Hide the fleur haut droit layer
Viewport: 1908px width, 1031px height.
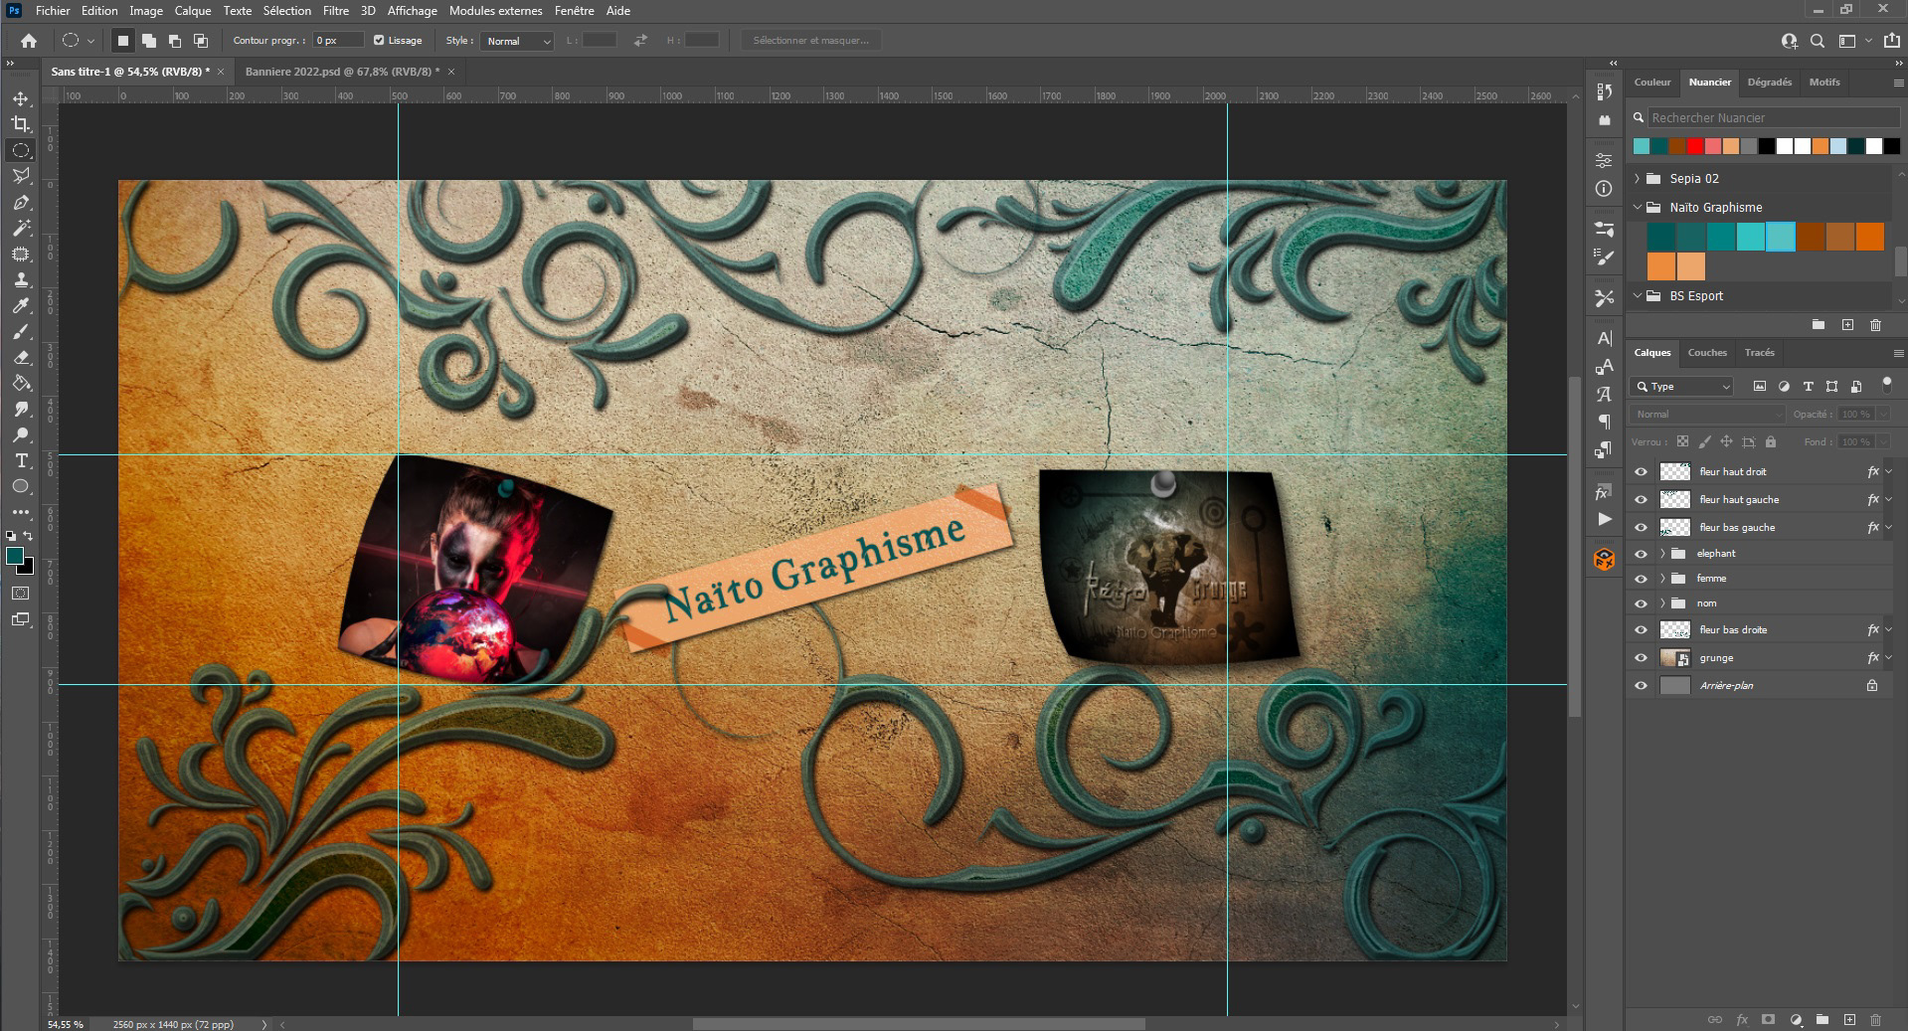click(x=1642, y=472)
